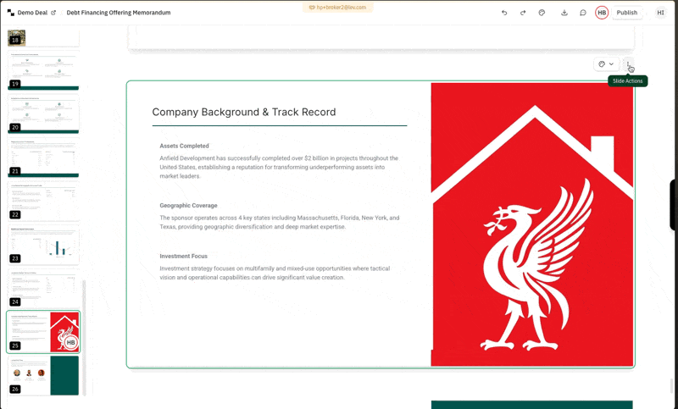Viewport: 678px width, 409px height.
Task: Open the theme palette in top toolbar
Action: [542, 13]
